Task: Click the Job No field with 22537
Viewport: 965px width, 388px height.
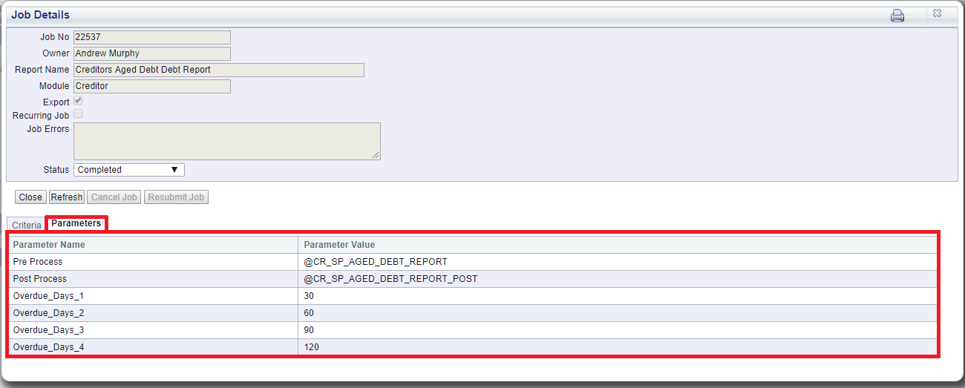Action: (152, 37)
